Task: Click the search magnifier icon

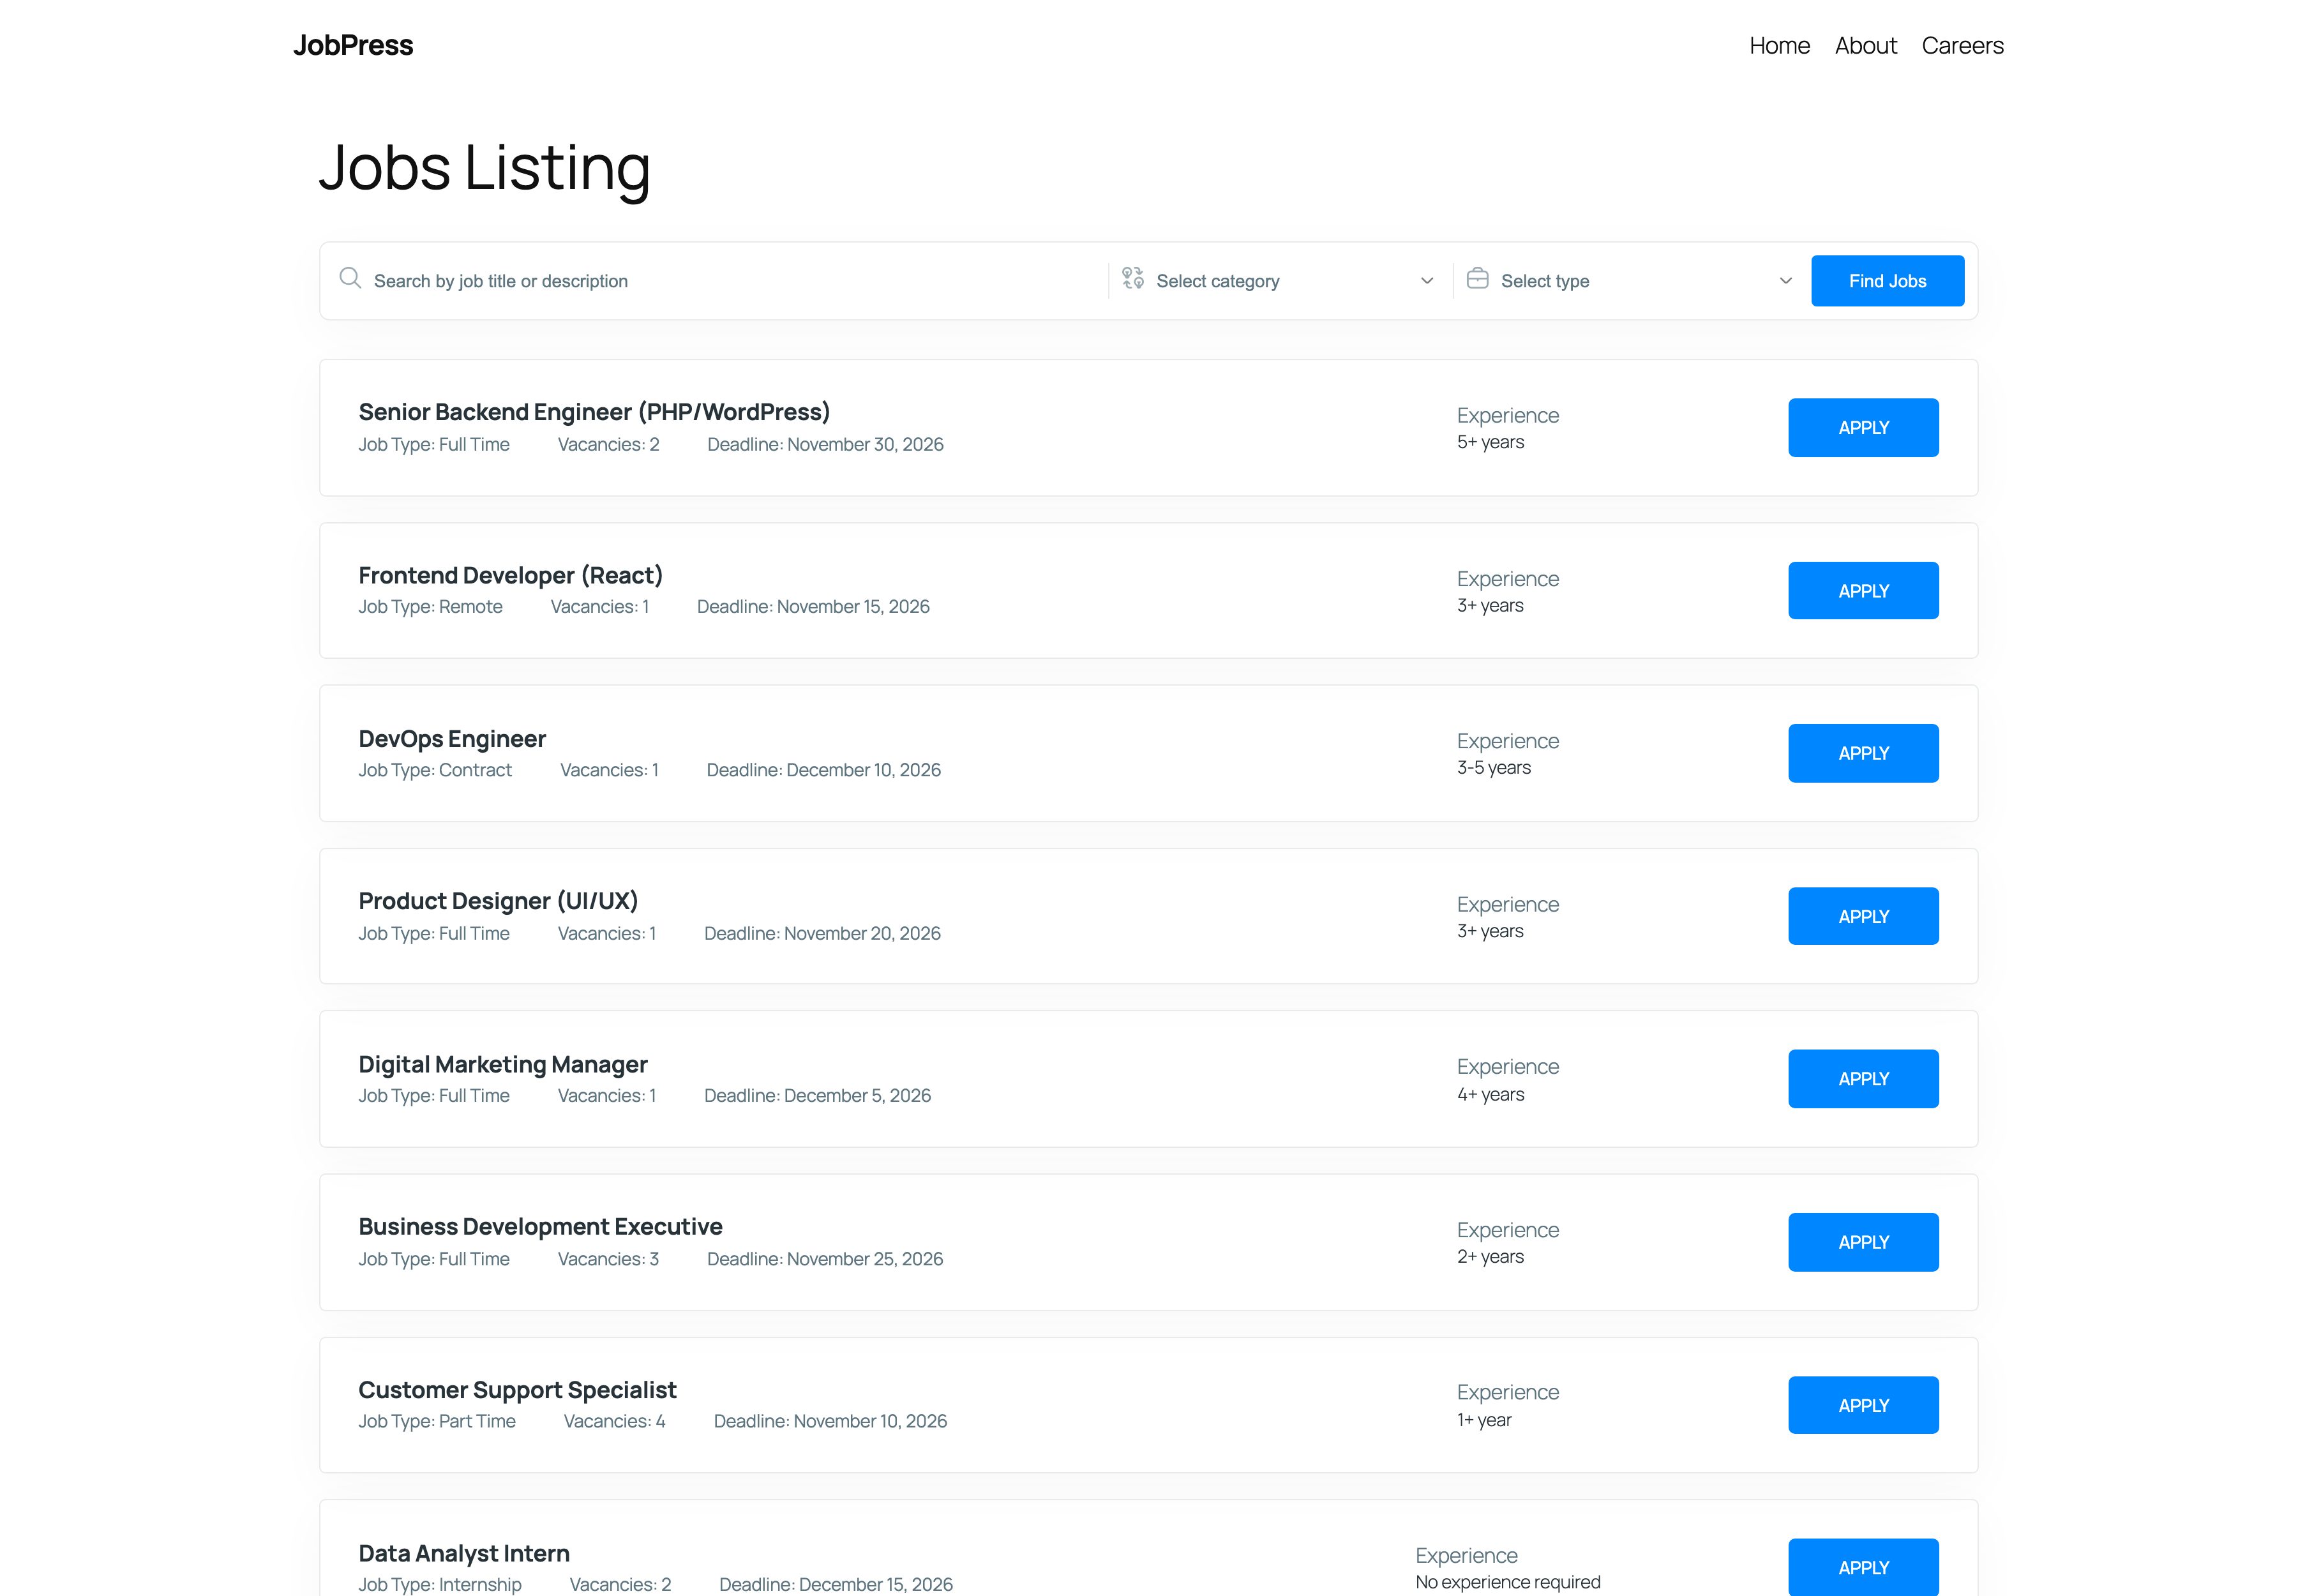Action: tap(350, 278)
